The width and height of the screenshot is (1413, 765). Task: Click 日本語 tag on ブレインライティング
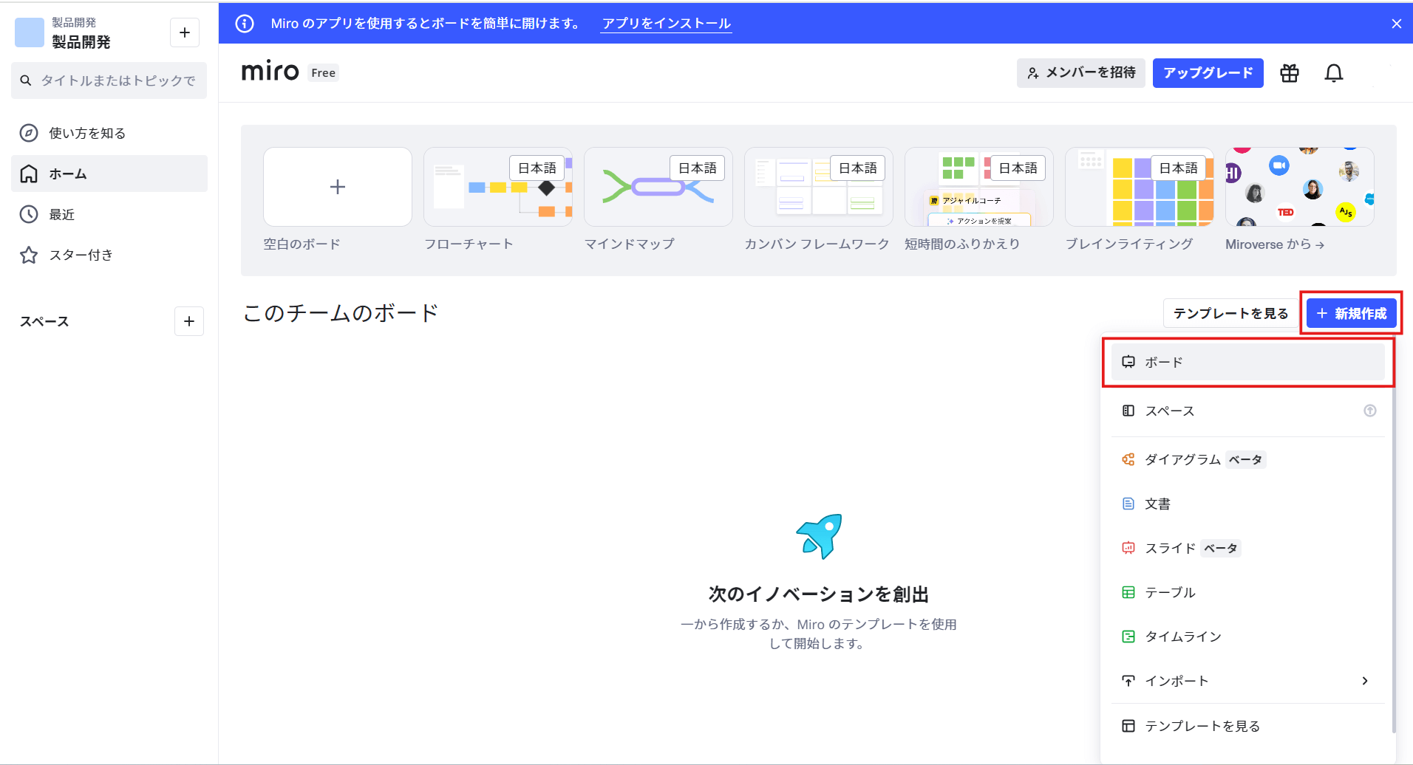pos(1179,168)
